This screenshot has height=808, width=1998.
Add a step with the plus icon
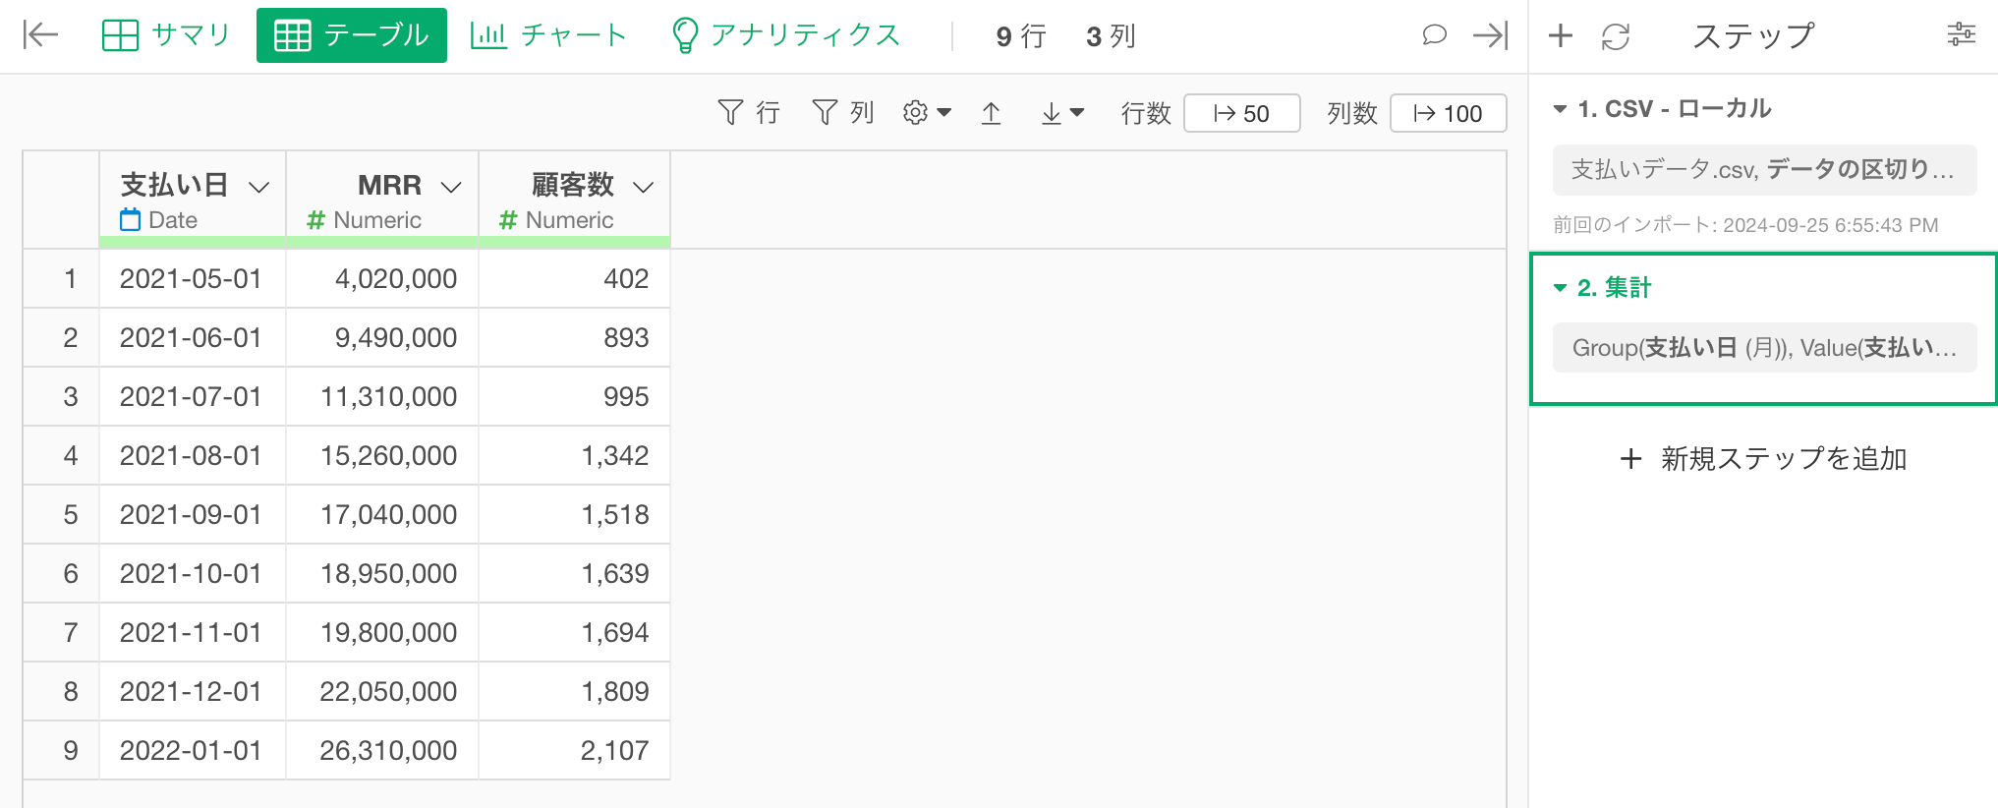pos(1561,36)
